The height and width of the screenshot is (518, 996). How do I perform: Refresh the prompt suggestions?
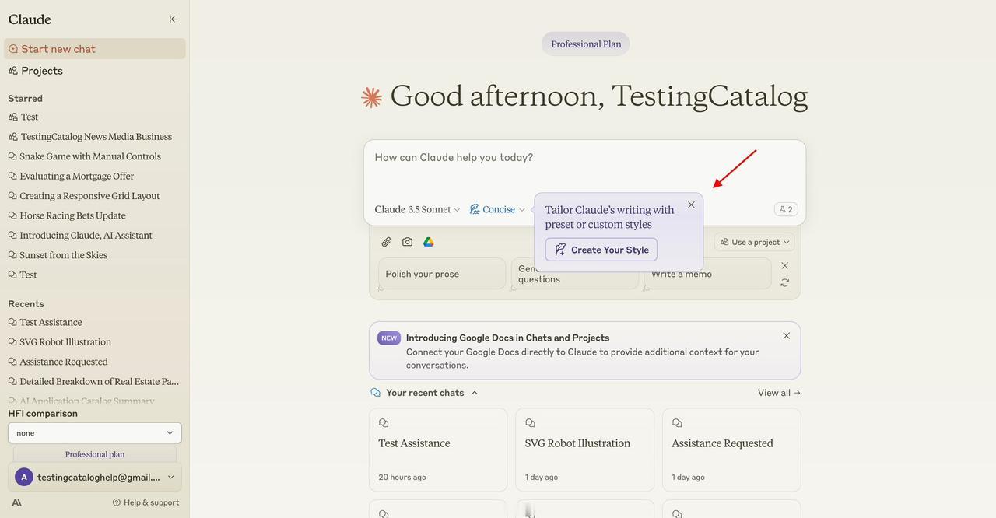point(785,282)
